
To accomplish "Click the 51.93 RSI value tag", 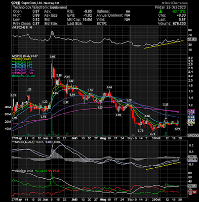I will [x=191, y=39].
